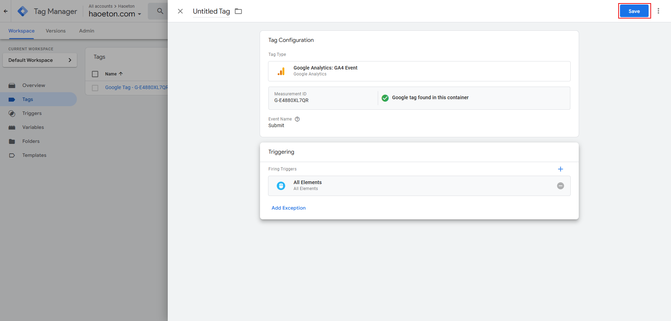The image size is (671, 321).
Task: Sort tags by the Name column arrow
Action: tap(121, 74)
